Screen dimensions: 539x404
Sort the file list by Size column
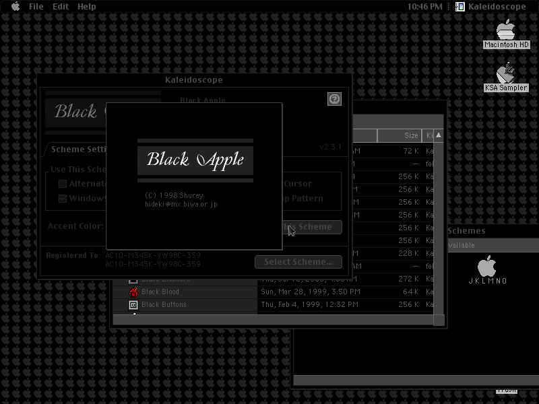pos(400,136)
